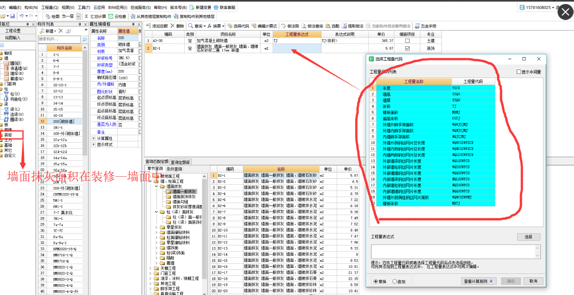Open the 工程量(Q) menu

tap(50, 7)
